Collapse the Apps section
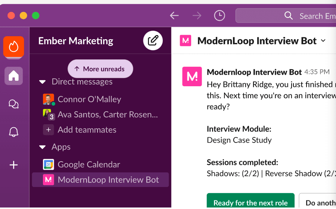Screen dimensions: 336x209 pos(43,147)
